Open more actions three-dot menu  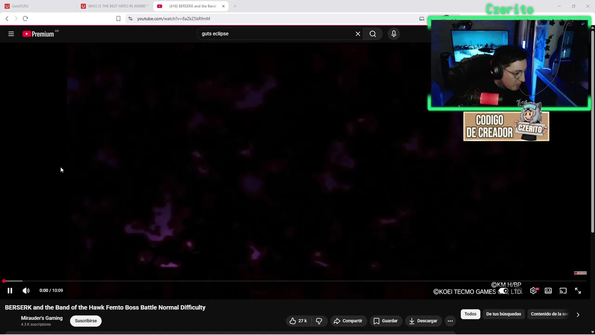pos(450,321)
